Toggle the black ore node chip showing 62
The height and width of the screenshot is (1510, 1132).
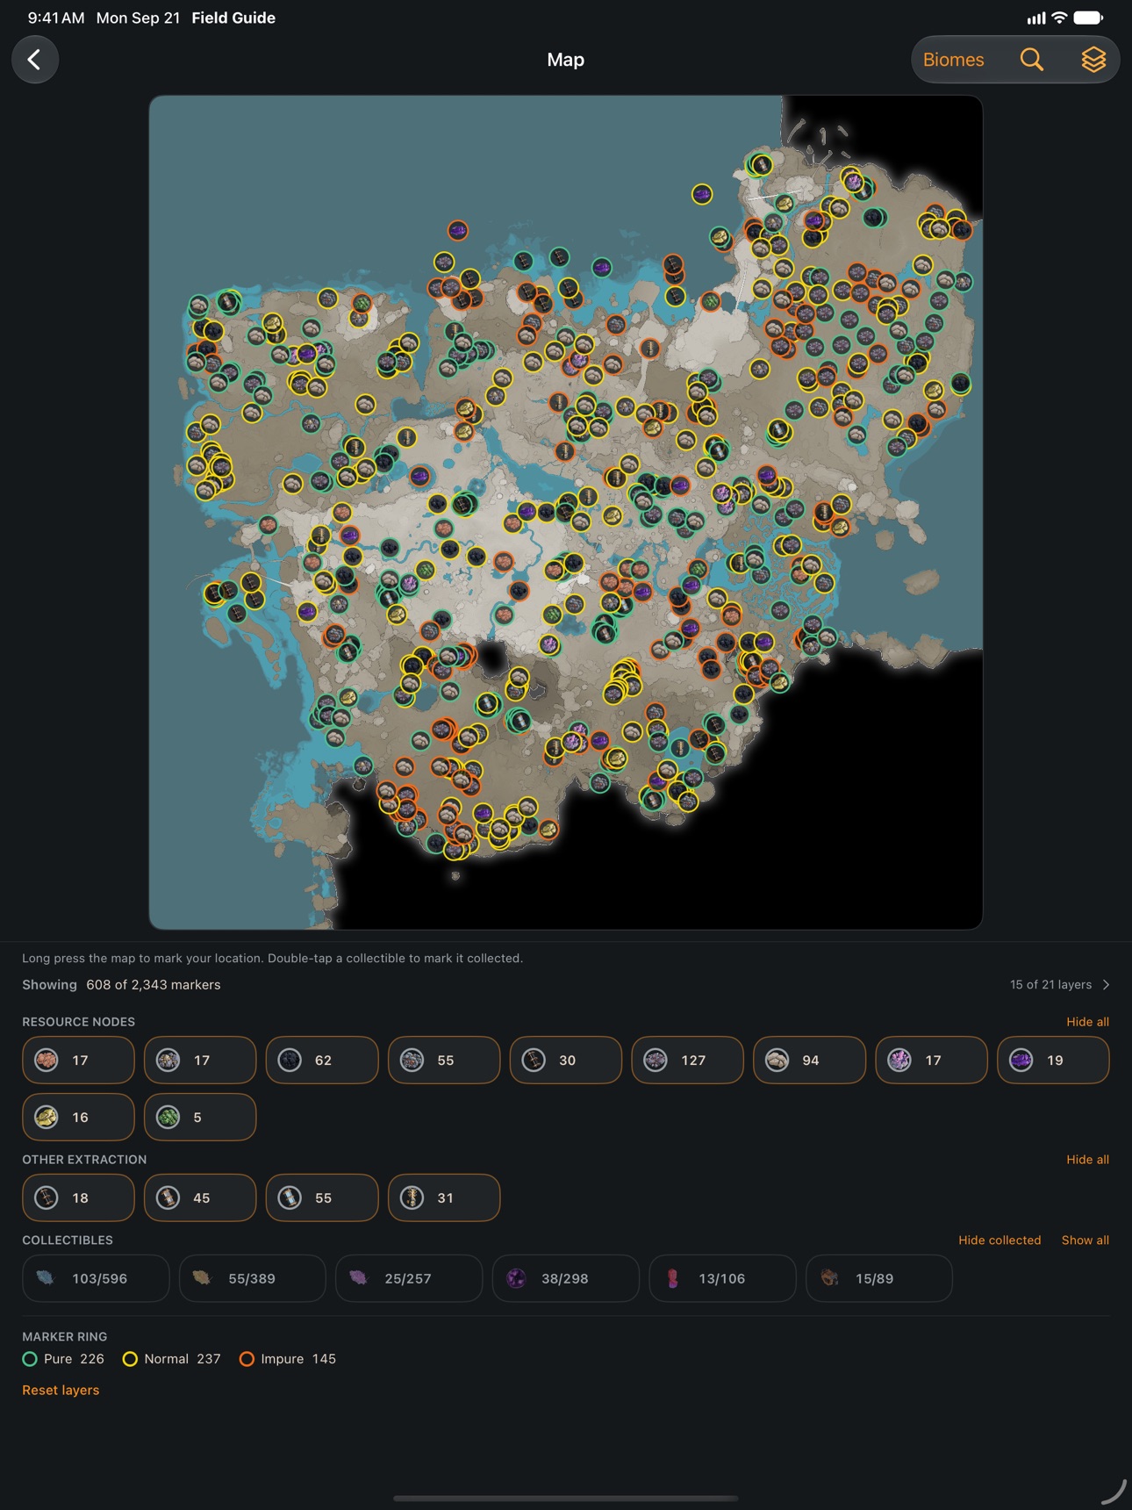pyautogui.click(x=322, y=1061)
